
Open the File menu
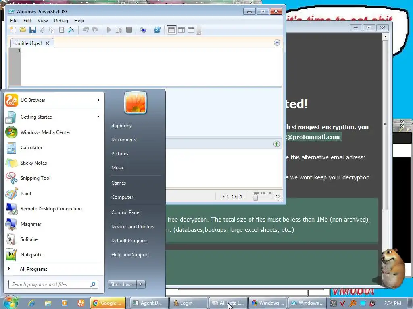pyautogui.click(x=14, y=21)
